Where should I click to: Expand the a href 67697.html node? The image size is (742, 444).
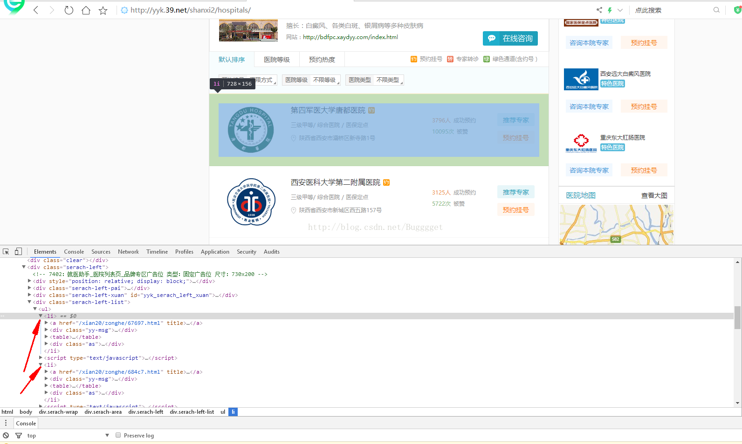point(46,323)
